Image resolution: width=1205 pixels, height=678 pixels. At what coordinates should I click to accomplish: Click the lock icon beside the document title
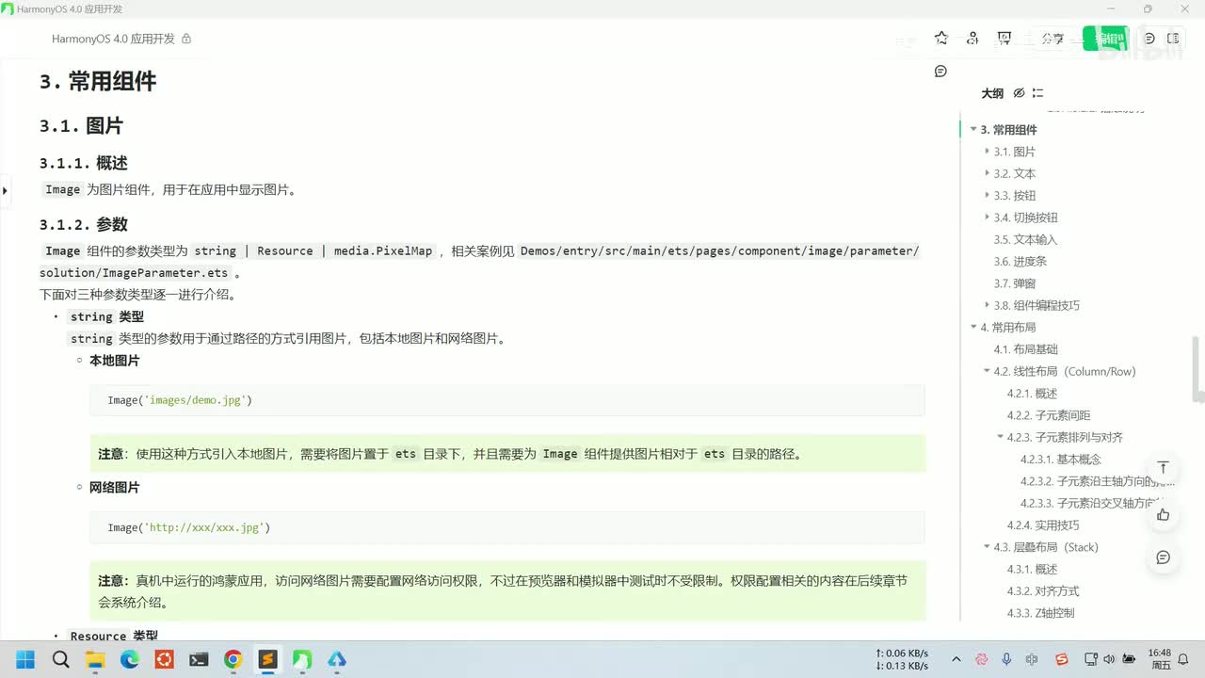click(186, 39)
